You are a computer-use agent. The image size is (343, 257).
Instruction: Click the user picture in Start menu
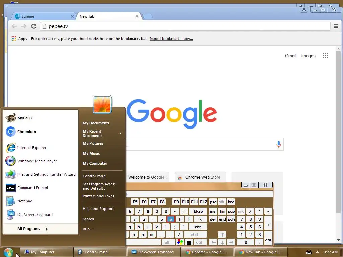(102, 104)
